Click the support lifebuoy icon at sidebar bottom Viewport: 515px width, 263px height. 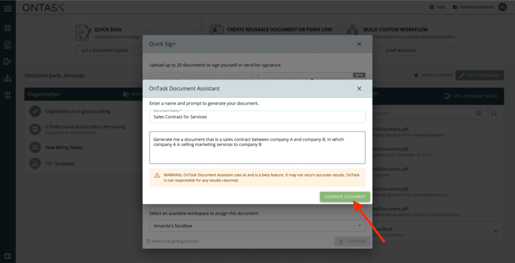click(x=8, y=256)
